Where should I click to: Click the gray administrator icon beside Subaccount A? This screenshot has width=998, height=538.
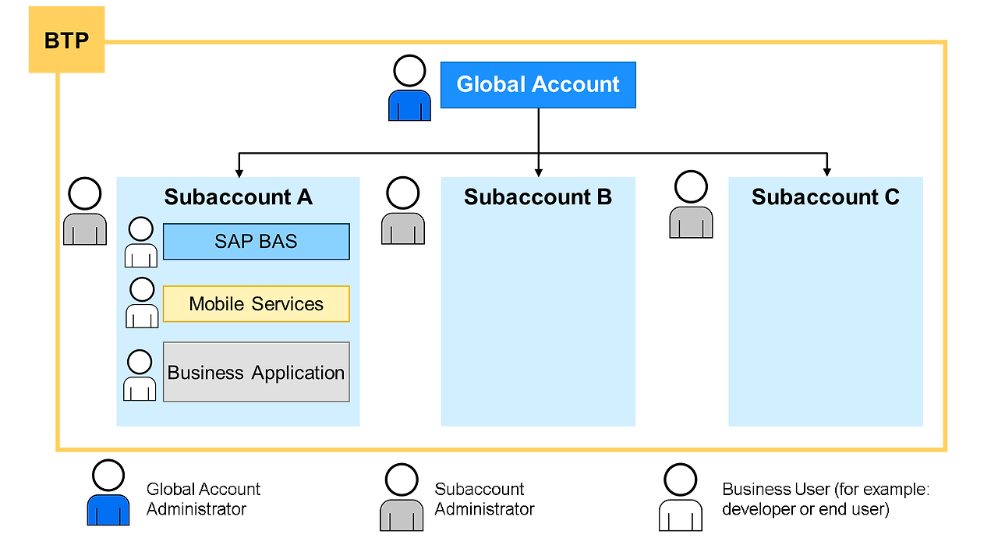85,211
